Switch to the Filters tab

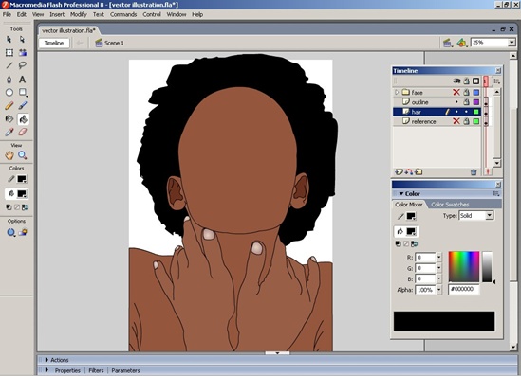96,370
